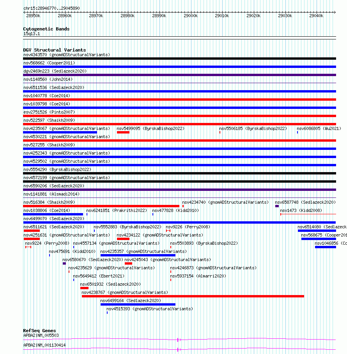
Task: Click the APBA2|NM_005503 gene label
Action: click(x=41, y=336)
